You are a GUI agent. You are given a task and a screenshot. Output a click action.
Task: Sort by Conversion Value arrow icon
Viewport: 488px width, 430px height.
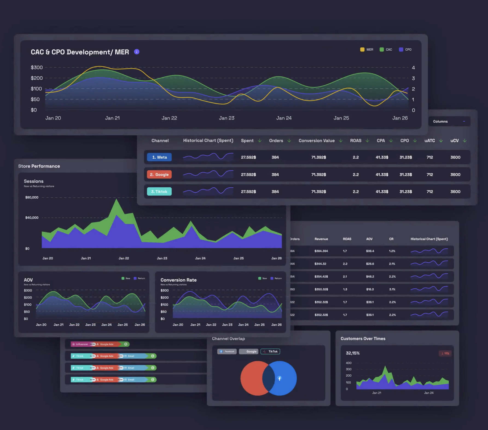(341, 141)
